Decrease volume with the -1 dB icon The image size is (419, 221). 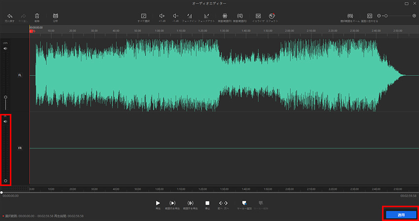point(175,16)
